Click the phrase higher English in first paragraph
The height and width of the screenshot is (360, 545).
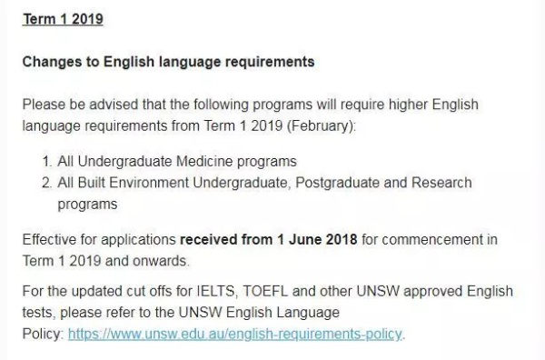[433, 105]
